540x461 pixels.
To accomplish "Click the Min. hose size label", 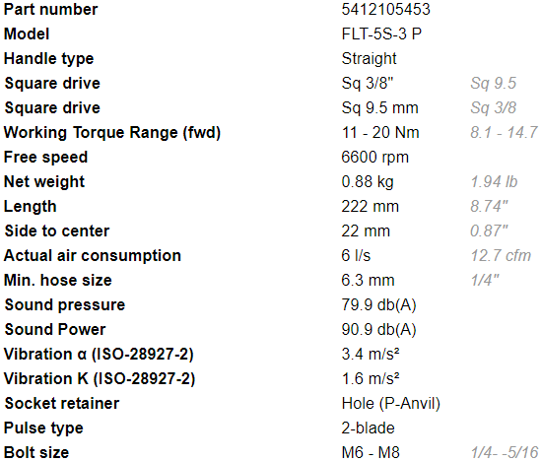I will coord(58,281).
